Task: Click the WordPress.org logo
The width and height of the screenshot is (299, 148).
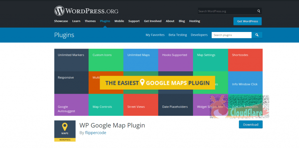Action: (x=86, y=11)
